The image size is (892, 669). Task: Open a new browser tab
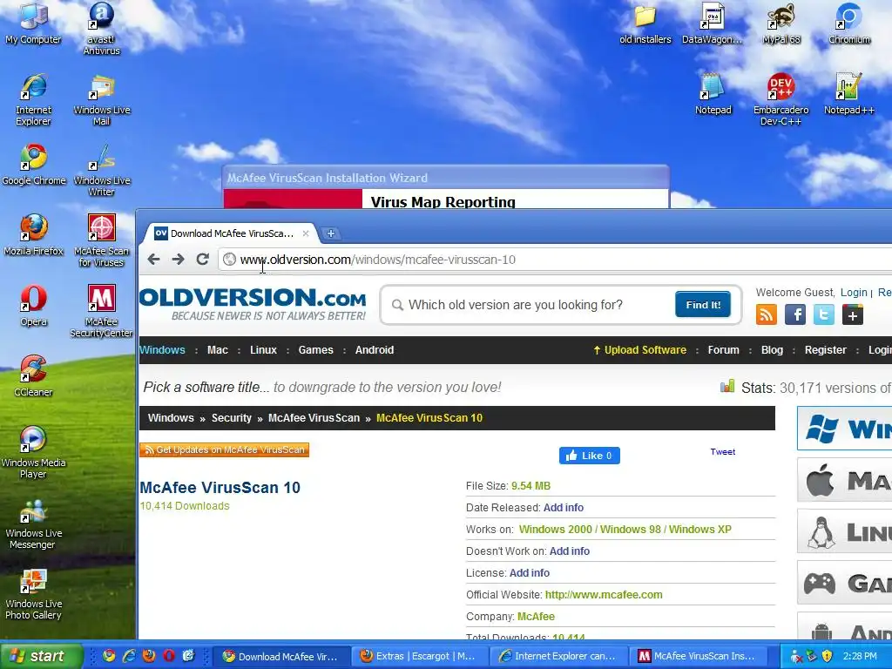pos(330,233)
